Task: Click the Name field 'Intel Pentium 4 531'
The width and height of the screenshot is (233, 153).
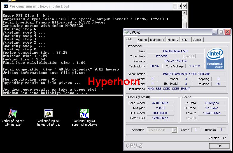Action: point(176,51)
